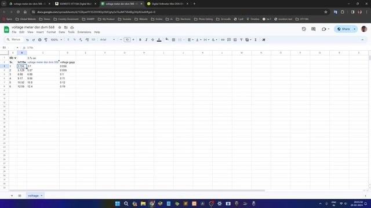Open text rotation dropdown
Image resolution: width=371 pixels, height=208 pixels.
point(214,40)
